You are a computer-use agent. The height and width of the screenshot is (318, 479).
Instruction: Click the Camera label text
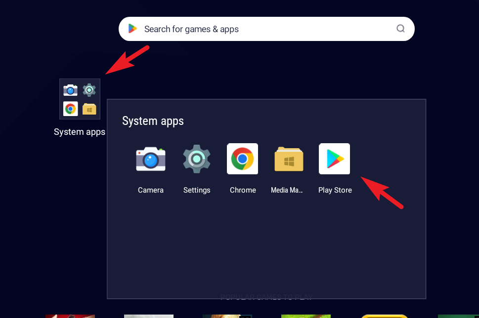(151, 190)
